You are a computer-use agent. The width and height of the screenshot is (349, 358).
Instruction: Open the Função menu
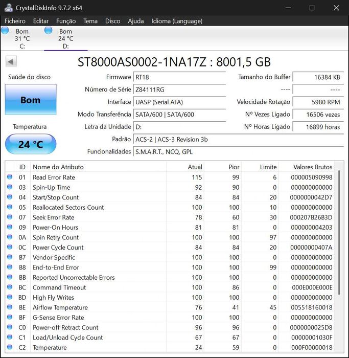pos(66,21)
